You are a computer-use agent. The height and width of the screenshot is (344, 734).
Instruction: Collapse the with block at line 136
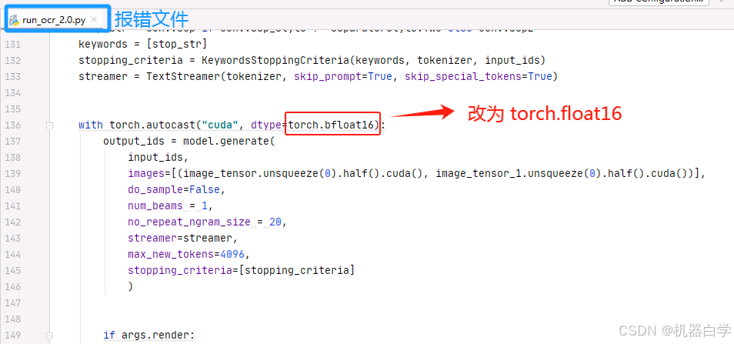click(49, 125)
